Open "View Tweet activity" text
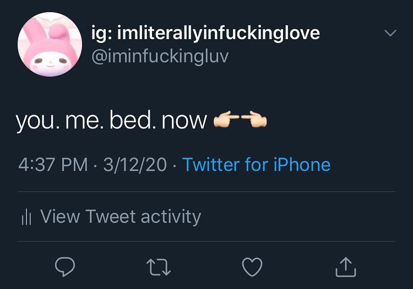 click(121, 216)
